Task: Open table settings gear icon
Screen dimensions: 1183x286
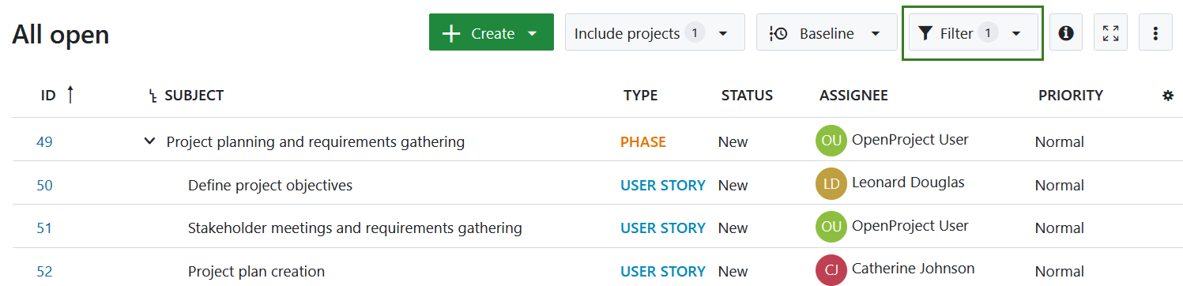Action: pyautogui.click(x=1168, y=95)
